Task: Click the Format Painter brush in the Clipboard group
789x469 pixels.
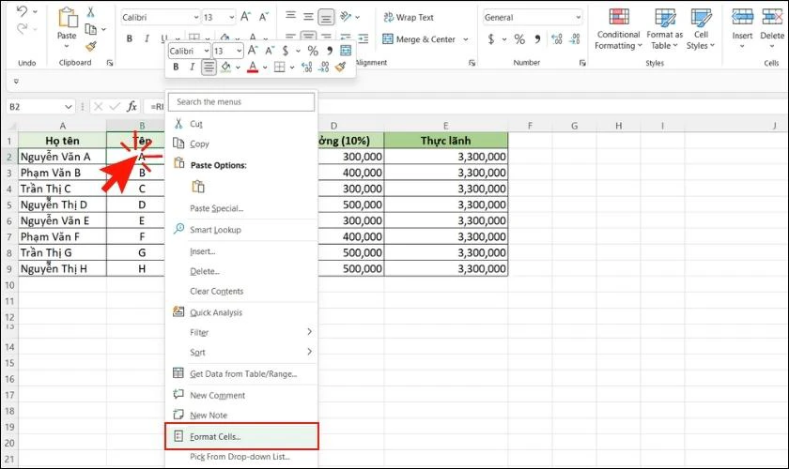Action: (90, 47)
